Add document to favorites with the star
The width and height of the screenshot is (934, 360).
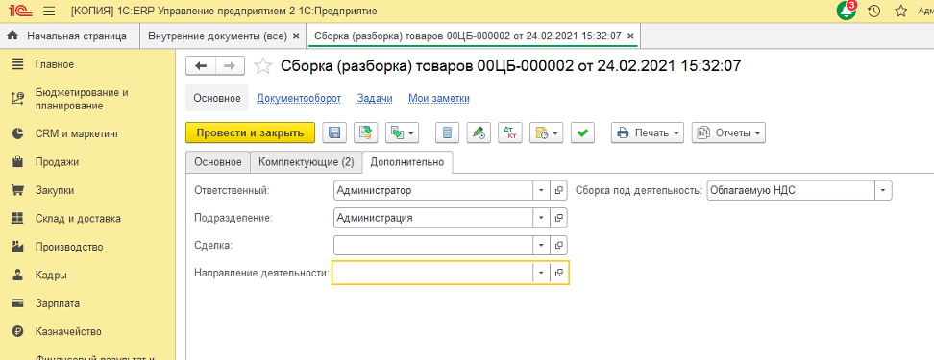[262, 66]
